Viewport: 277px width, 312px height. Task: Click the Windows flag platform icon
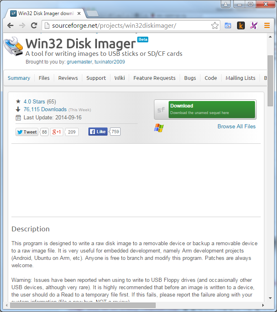click(159, 128)
